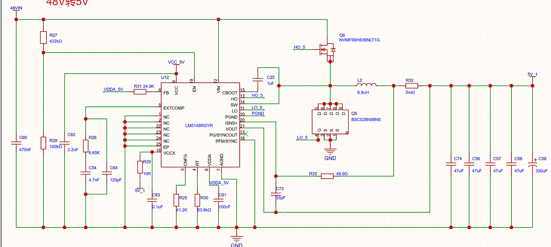The height and width of the screenshot is (247, 551).
Task: Select the GND symbol below Q5
Action: pos(330,151)
